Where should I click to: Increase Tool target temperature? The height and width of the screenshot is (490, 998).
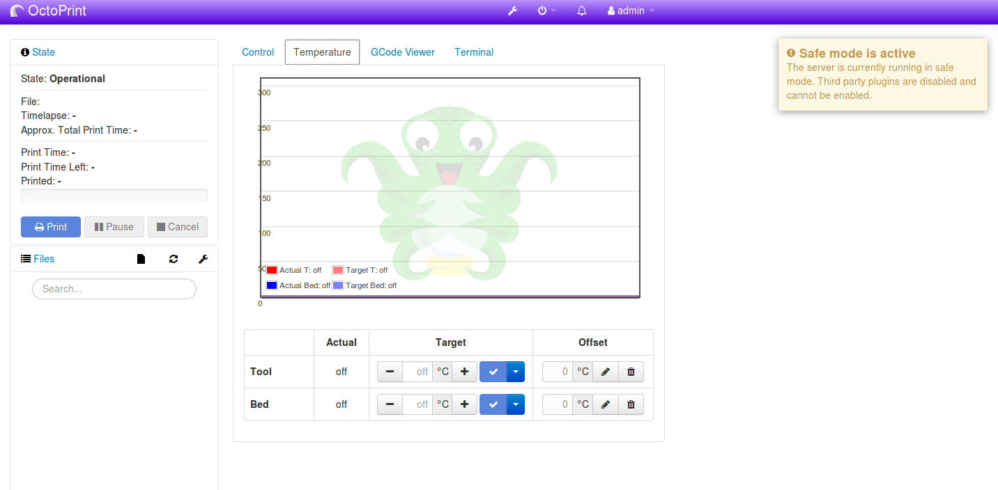click(x=464, y=372)
